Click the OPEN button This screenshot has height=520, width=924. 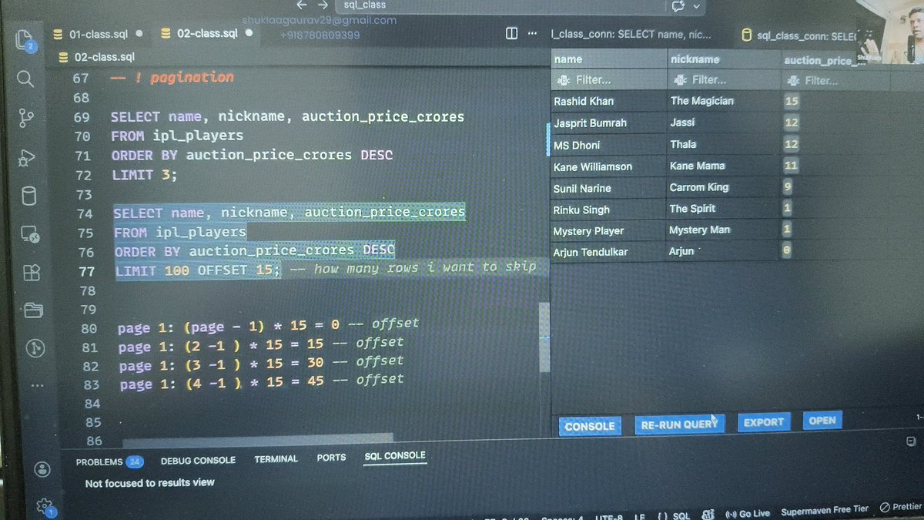tap(822, 421)
